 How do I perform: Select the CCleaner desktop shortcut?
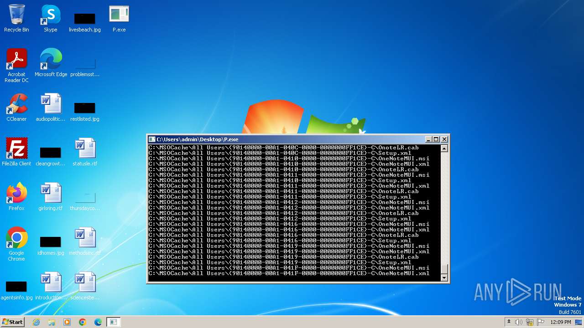click(x=16, y=108)
